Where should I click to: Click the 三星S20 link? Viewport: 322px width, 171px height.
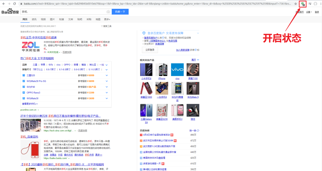(x=31, y=76)
